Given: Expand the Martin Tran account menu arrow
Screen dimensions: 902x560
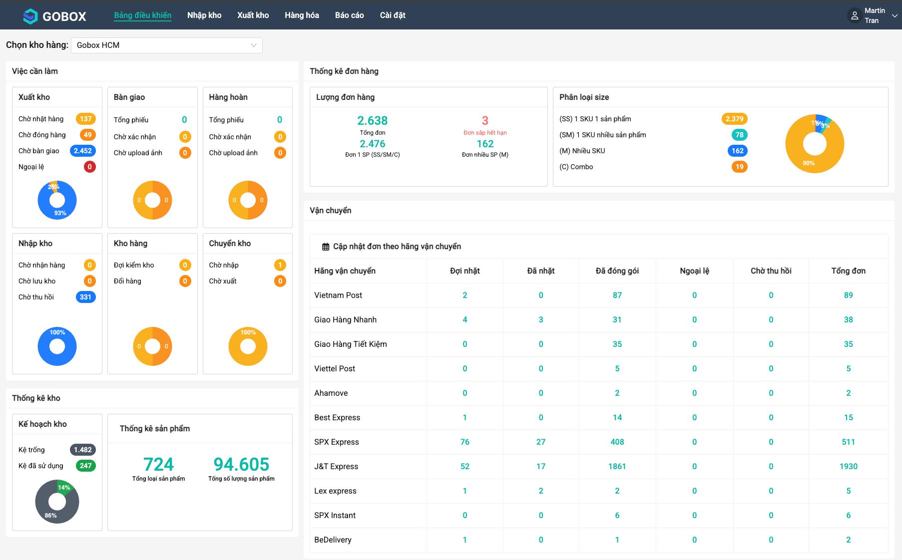Looking at the screenshot, I should tap(895, 16).
